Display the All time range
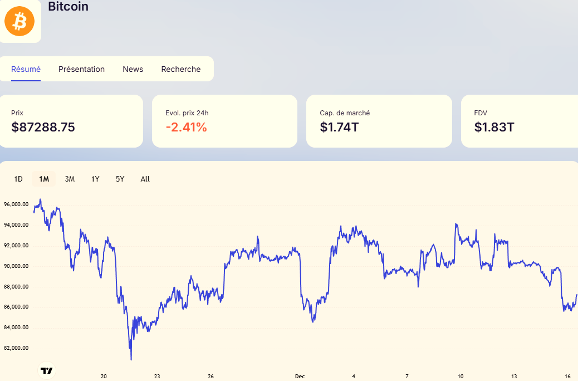The height and width of the screenshot is (381, 578). tap(145, 179)
